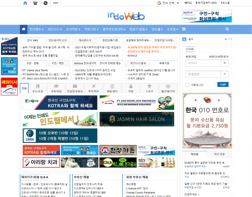Click the percent icon in the top bar
The image size is (252, 197).
pyautogui.click(x=46, y=3)
